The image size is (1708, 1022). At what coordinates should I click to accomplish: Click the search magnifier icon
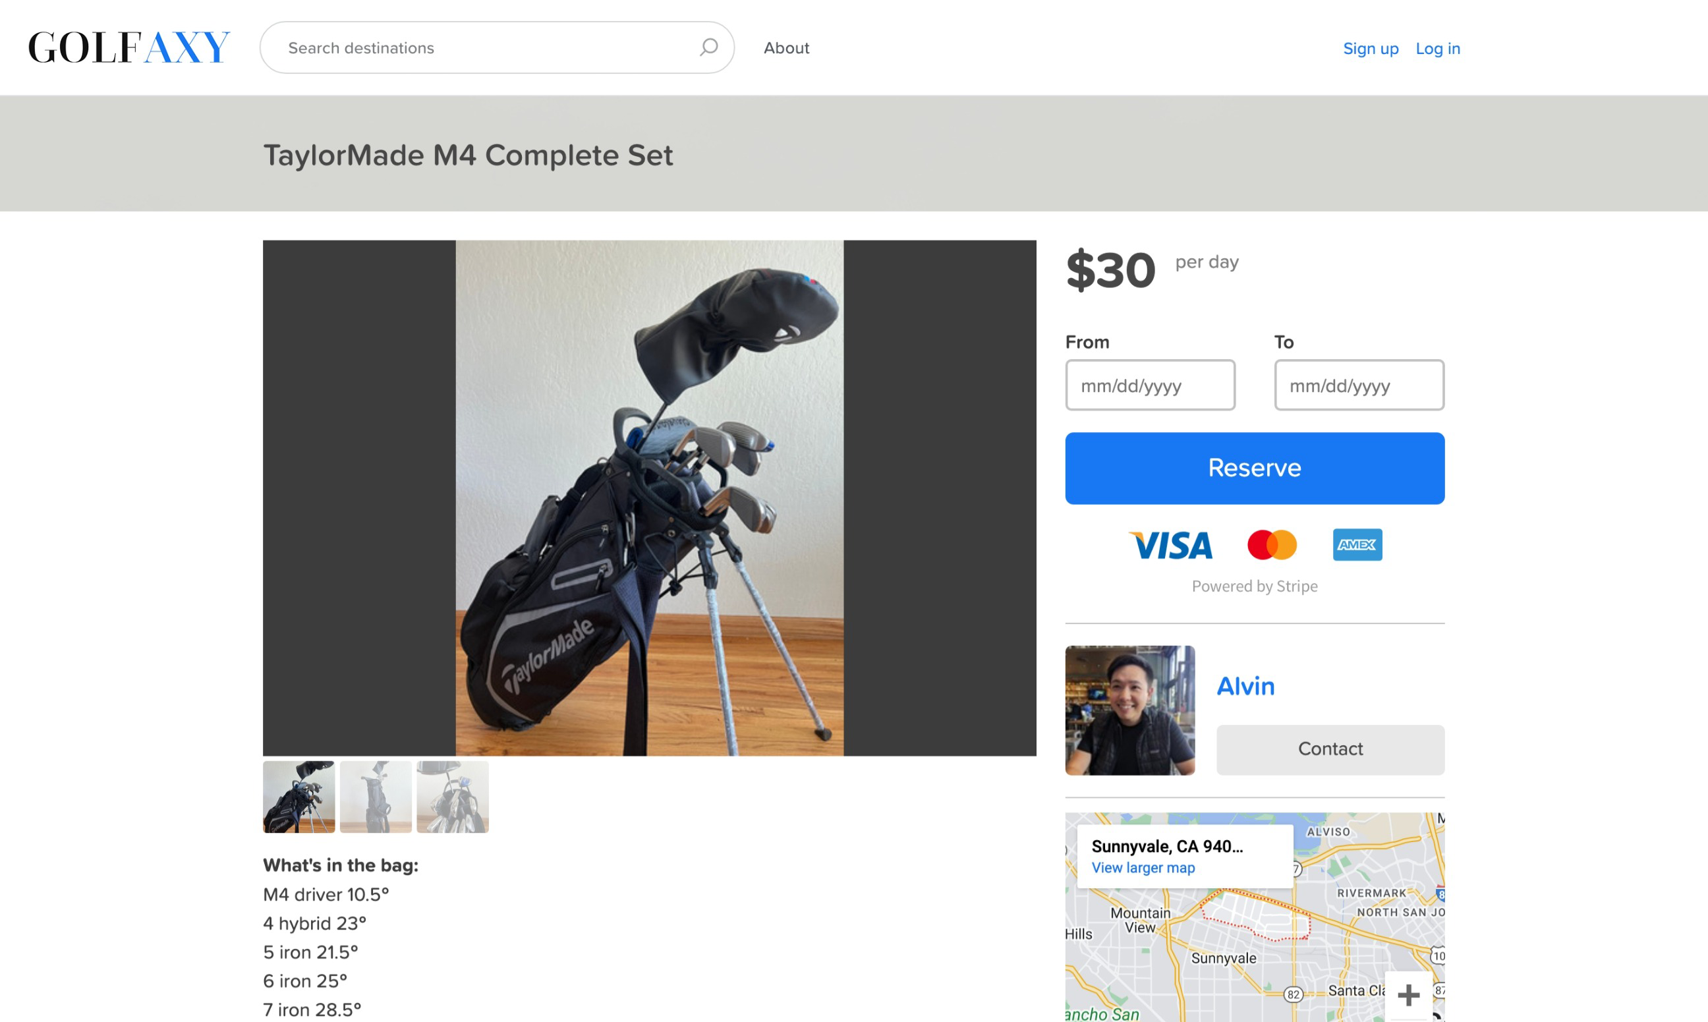tap(708, 47)
